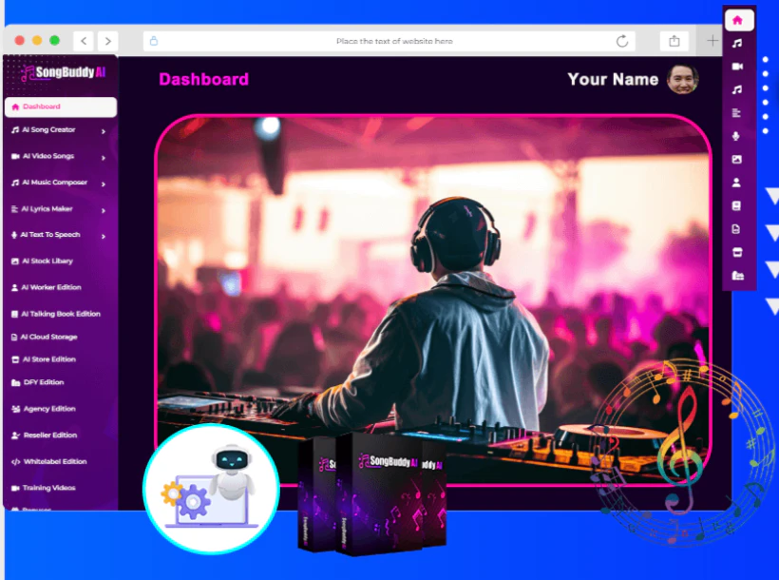Viewport: 779px width, 580px height.
Task: Click the music note icon between video camera and lyrics icons
Action: [x=737, y=89]
